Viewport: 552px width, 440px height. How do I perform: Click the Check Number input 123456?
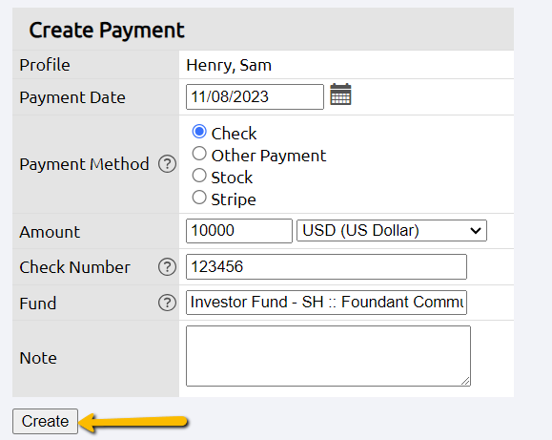click(326, 267)
